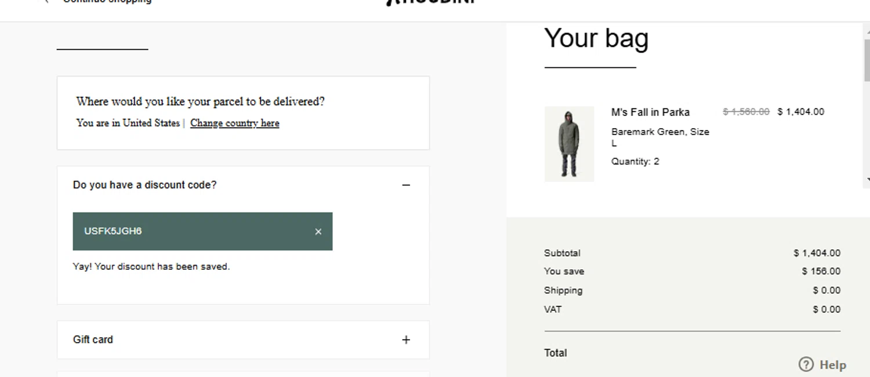Screen dimensions: 870x377
Task: Click the Quantity: 2 text
Action: tap(635, 161)
